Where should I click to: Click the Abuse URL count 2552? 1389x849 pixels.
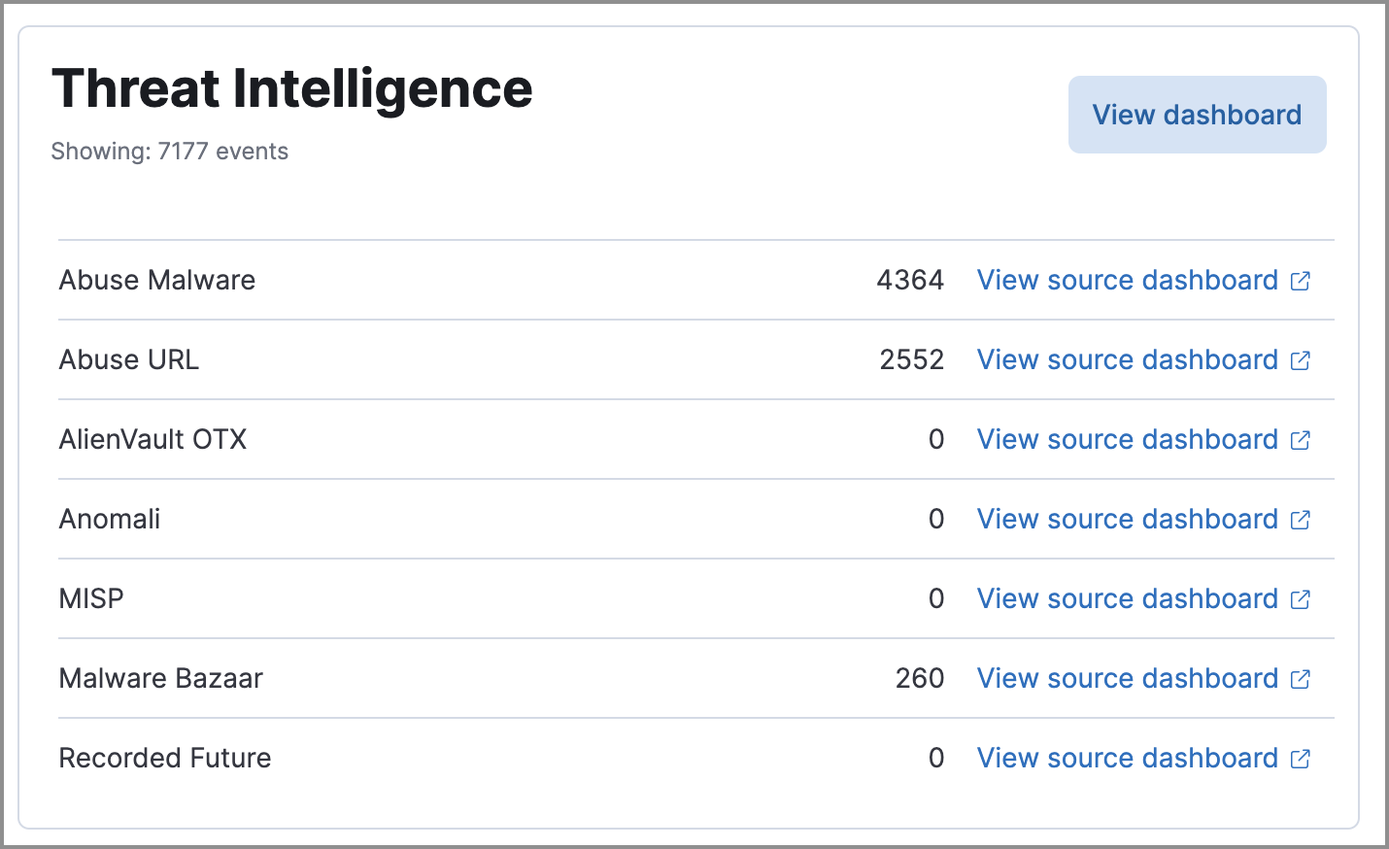(x=911, y=360)
